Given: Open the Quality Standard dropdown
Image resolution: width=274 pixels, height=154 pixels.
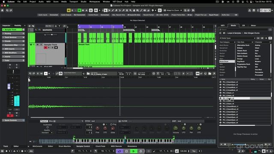Looking at the screenshot, I should [x=47, y=133].
